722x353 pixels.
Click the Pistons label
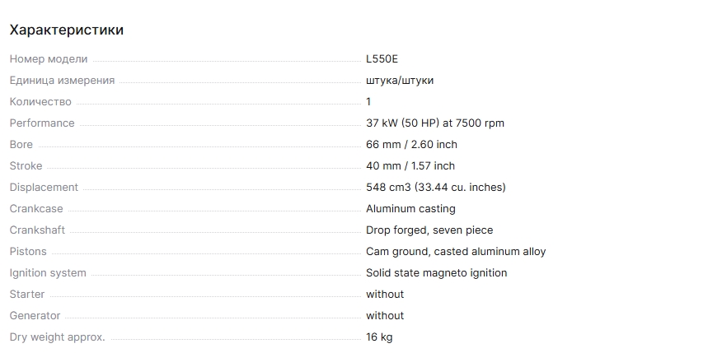point(28,252)
